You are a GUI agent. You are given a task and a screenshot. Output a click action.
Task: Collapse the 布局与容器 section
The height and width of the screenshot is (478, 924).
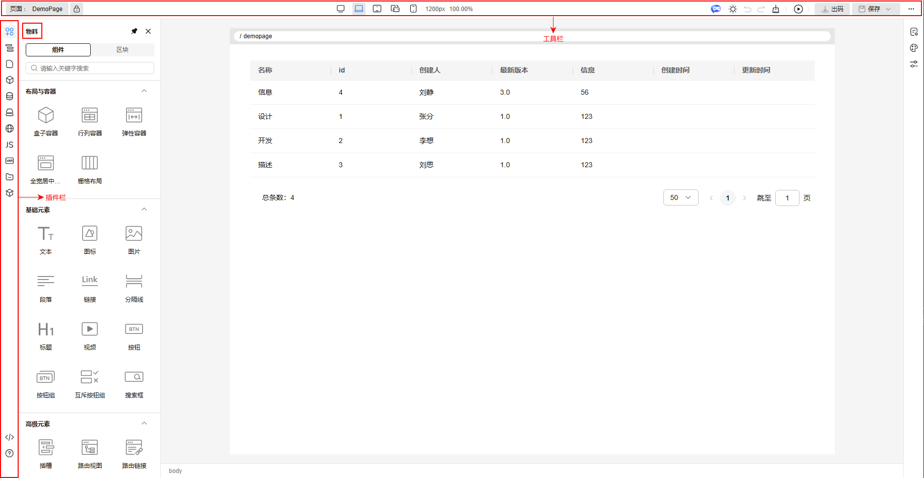click(x=144, y=91)
